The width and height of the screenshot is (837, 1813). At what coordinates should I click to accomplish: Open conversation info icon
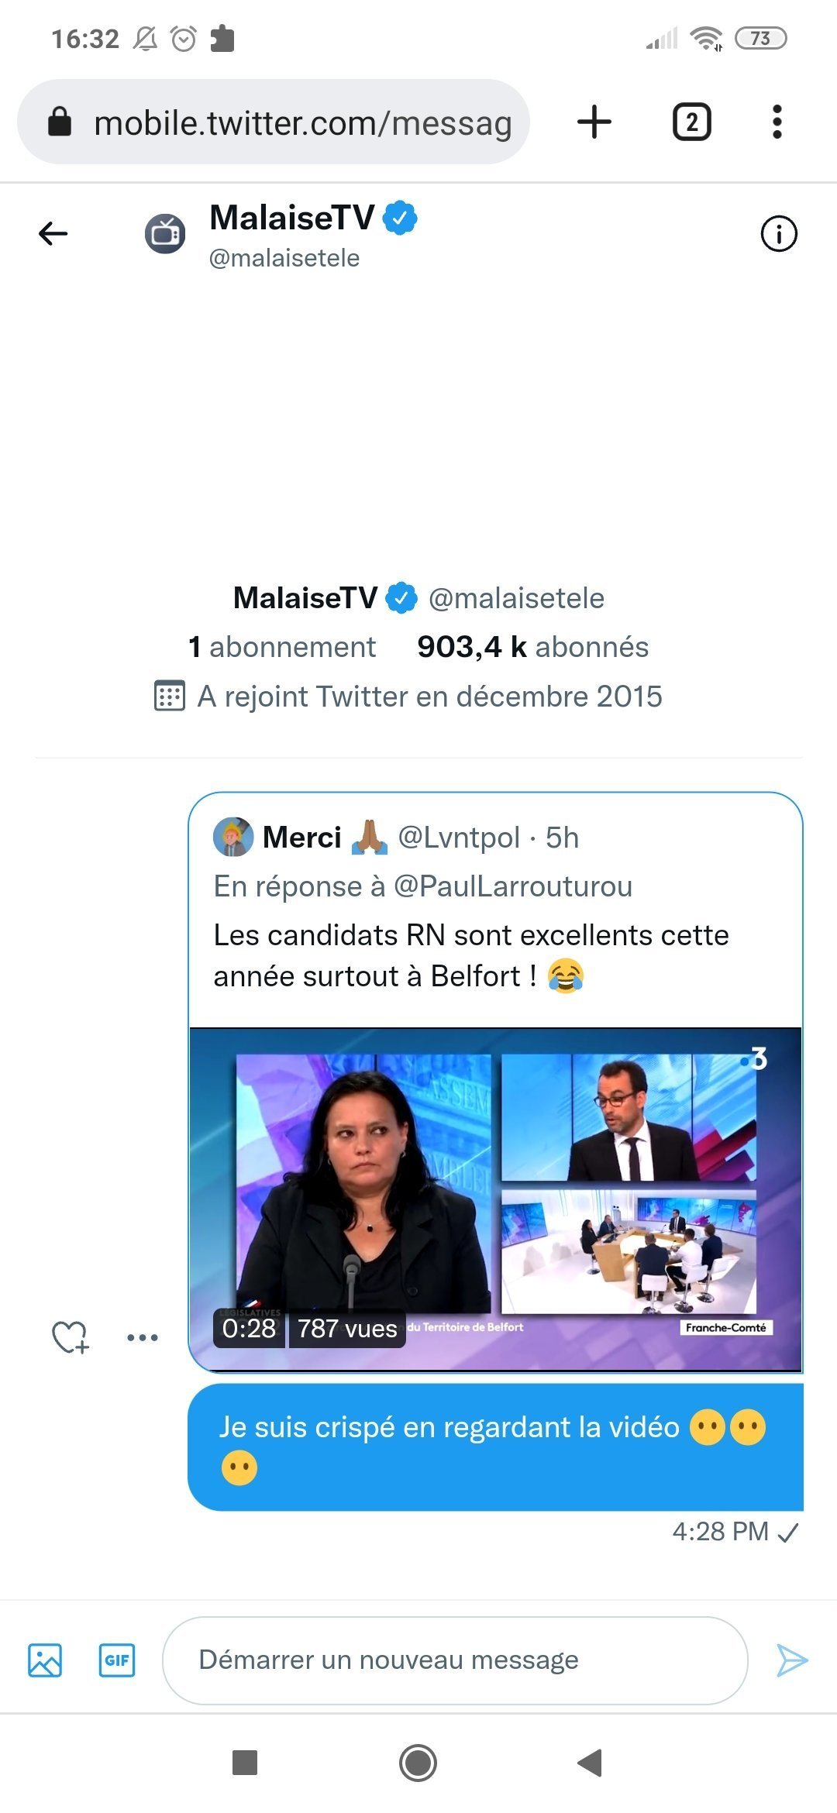coord(778,233)
